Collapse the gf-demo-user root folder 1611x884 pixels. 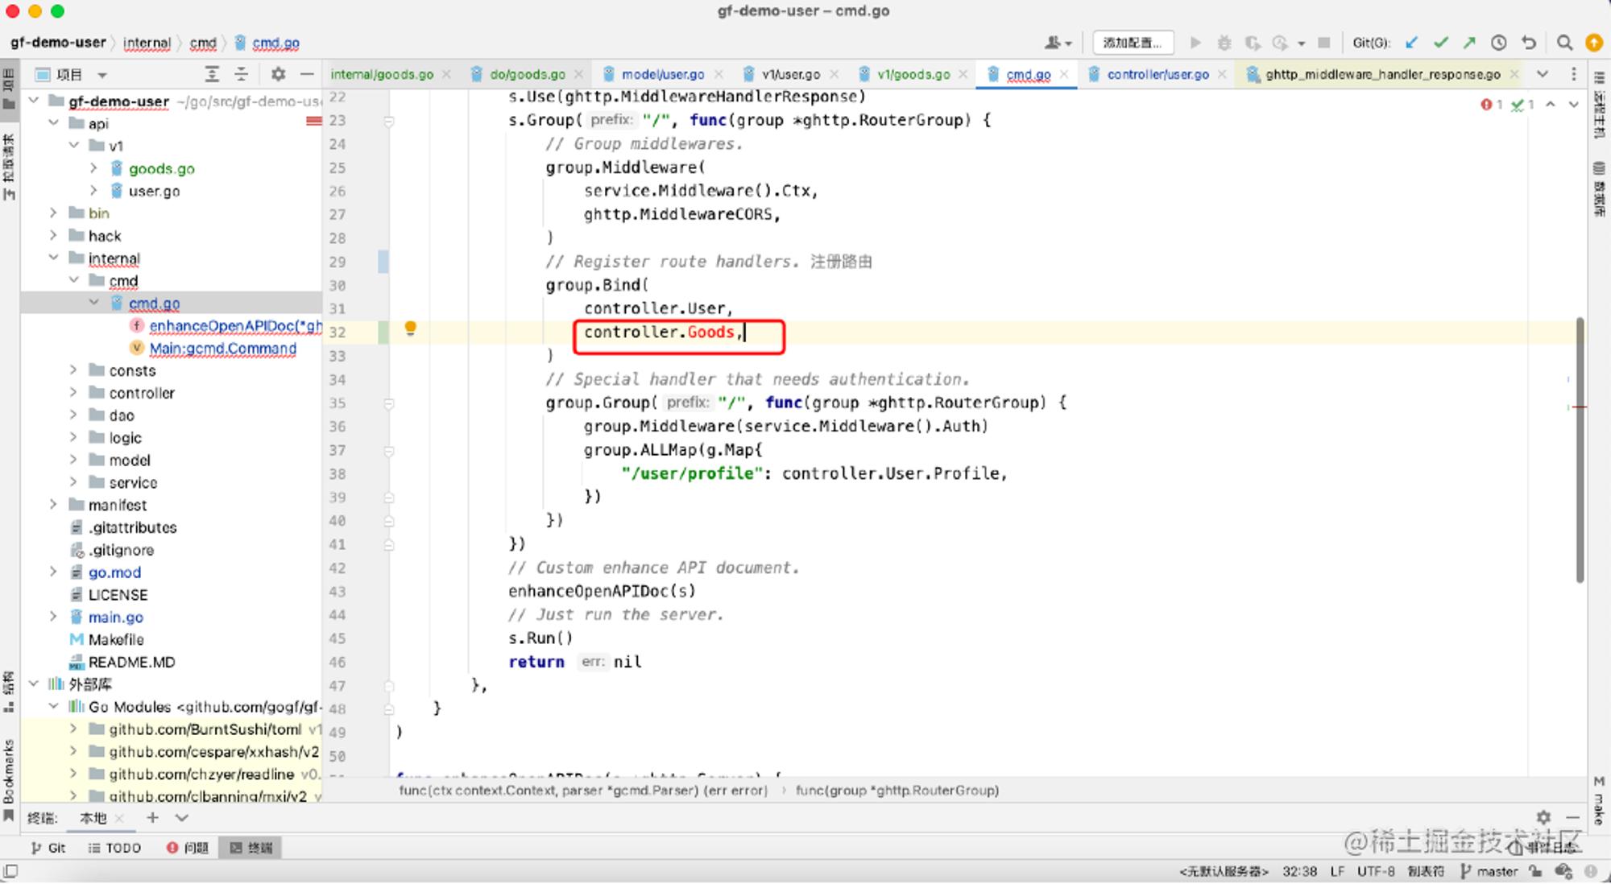(34, 101)
